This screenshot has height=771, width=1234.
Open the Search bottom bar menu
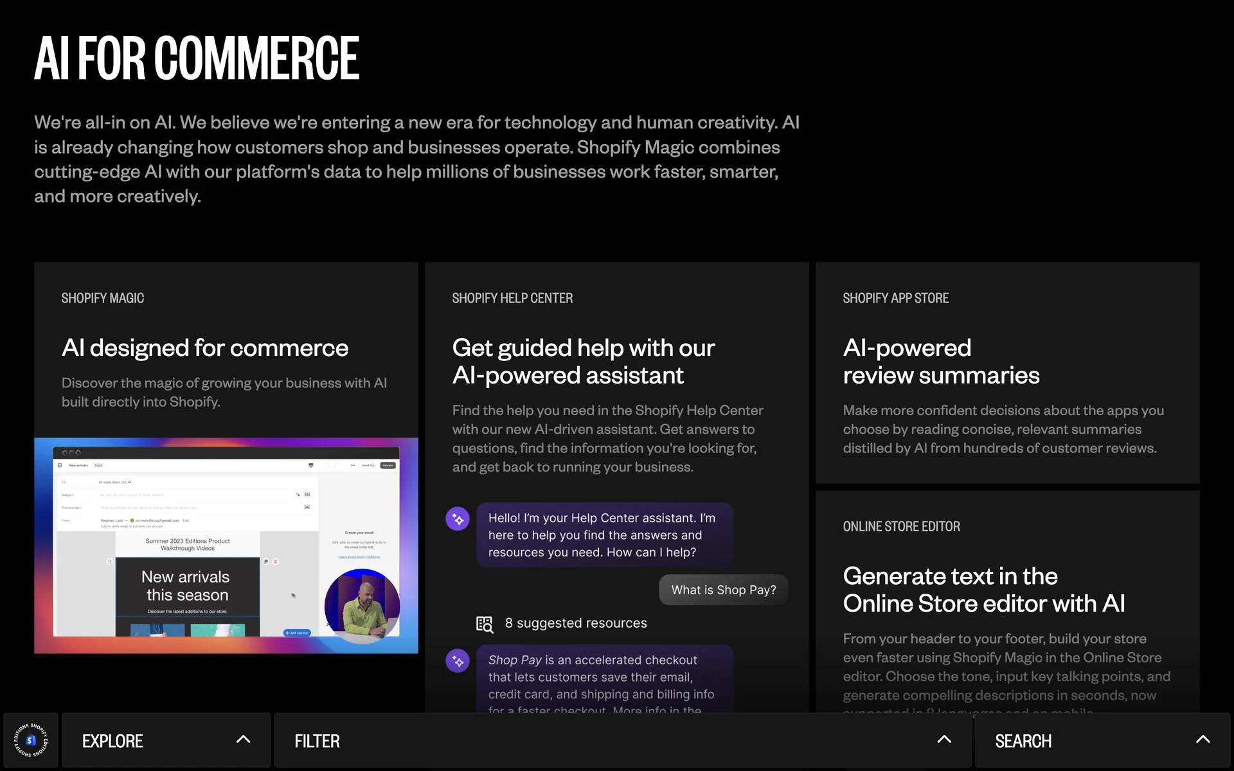coord(1023,741)
